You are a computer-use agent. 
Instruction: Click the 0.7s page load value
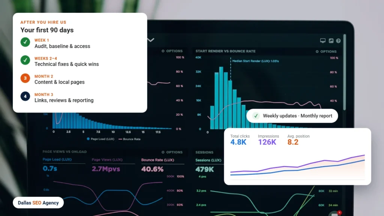(50, 168)
